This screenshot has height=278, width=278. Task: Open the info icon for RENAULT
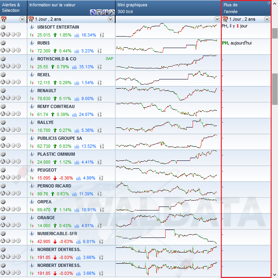pos(32,91)
